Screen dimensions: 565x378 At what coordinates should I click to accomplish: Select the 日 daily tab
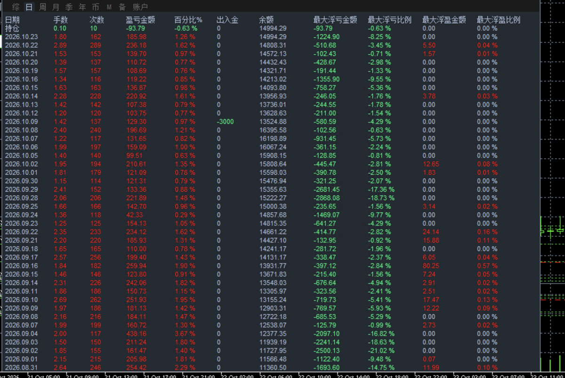29,7
